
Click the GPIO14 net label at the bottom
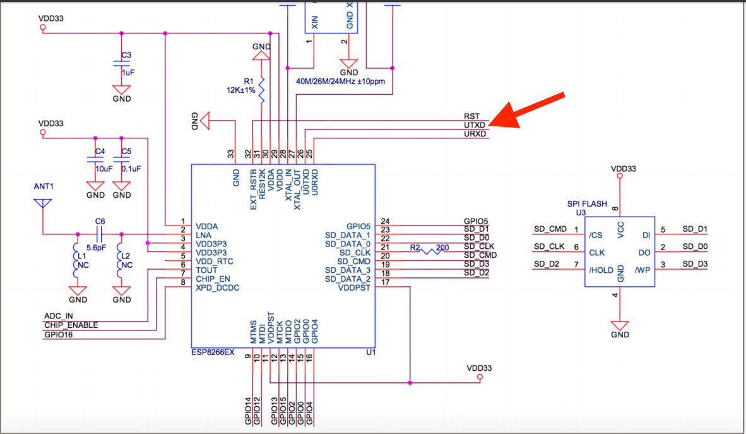[x=248, y=411]
